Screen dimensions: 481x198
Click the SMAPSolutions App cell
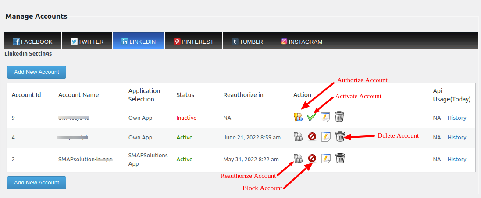click(x=148, y=160)
